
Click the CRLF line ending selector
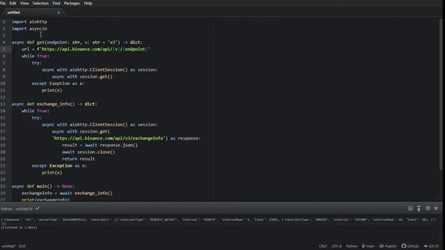click(x=323, y=246)
